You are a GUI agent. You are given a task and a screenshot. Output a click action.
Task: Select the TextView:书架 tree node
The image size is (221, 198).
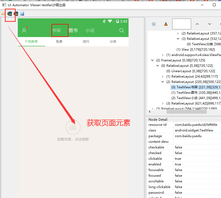click(196, 87)
